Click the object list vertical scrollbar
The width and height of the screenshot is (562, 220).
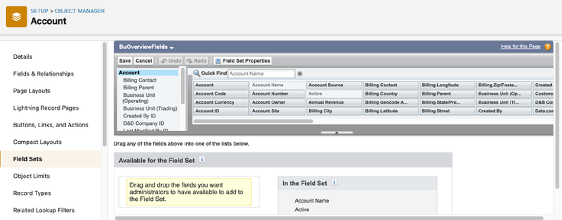click(183, 86)
